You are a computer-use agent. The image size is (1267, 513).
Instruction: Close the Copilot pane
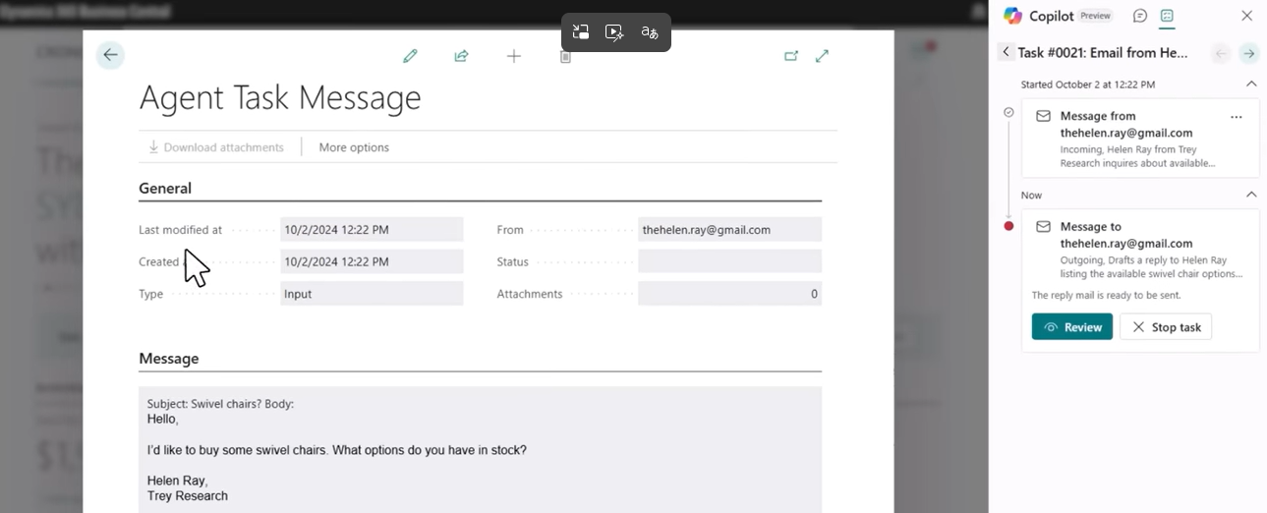(x=1247, y=16)
